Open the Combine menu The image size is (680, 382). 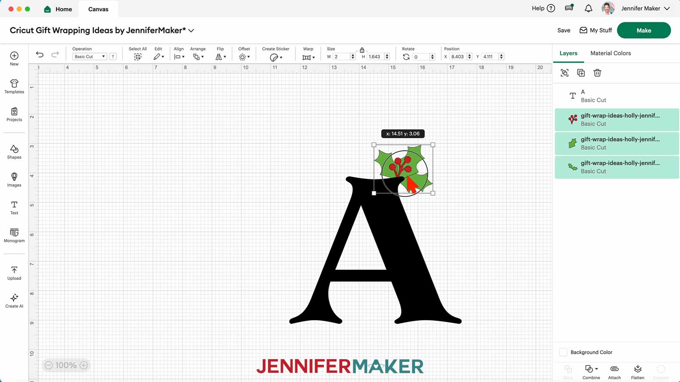pos(591,372)
